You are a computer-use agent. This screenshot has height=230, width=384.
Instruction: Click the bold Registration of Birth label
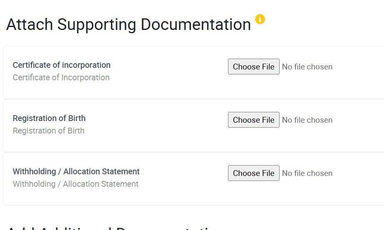(x=49, y=118)
